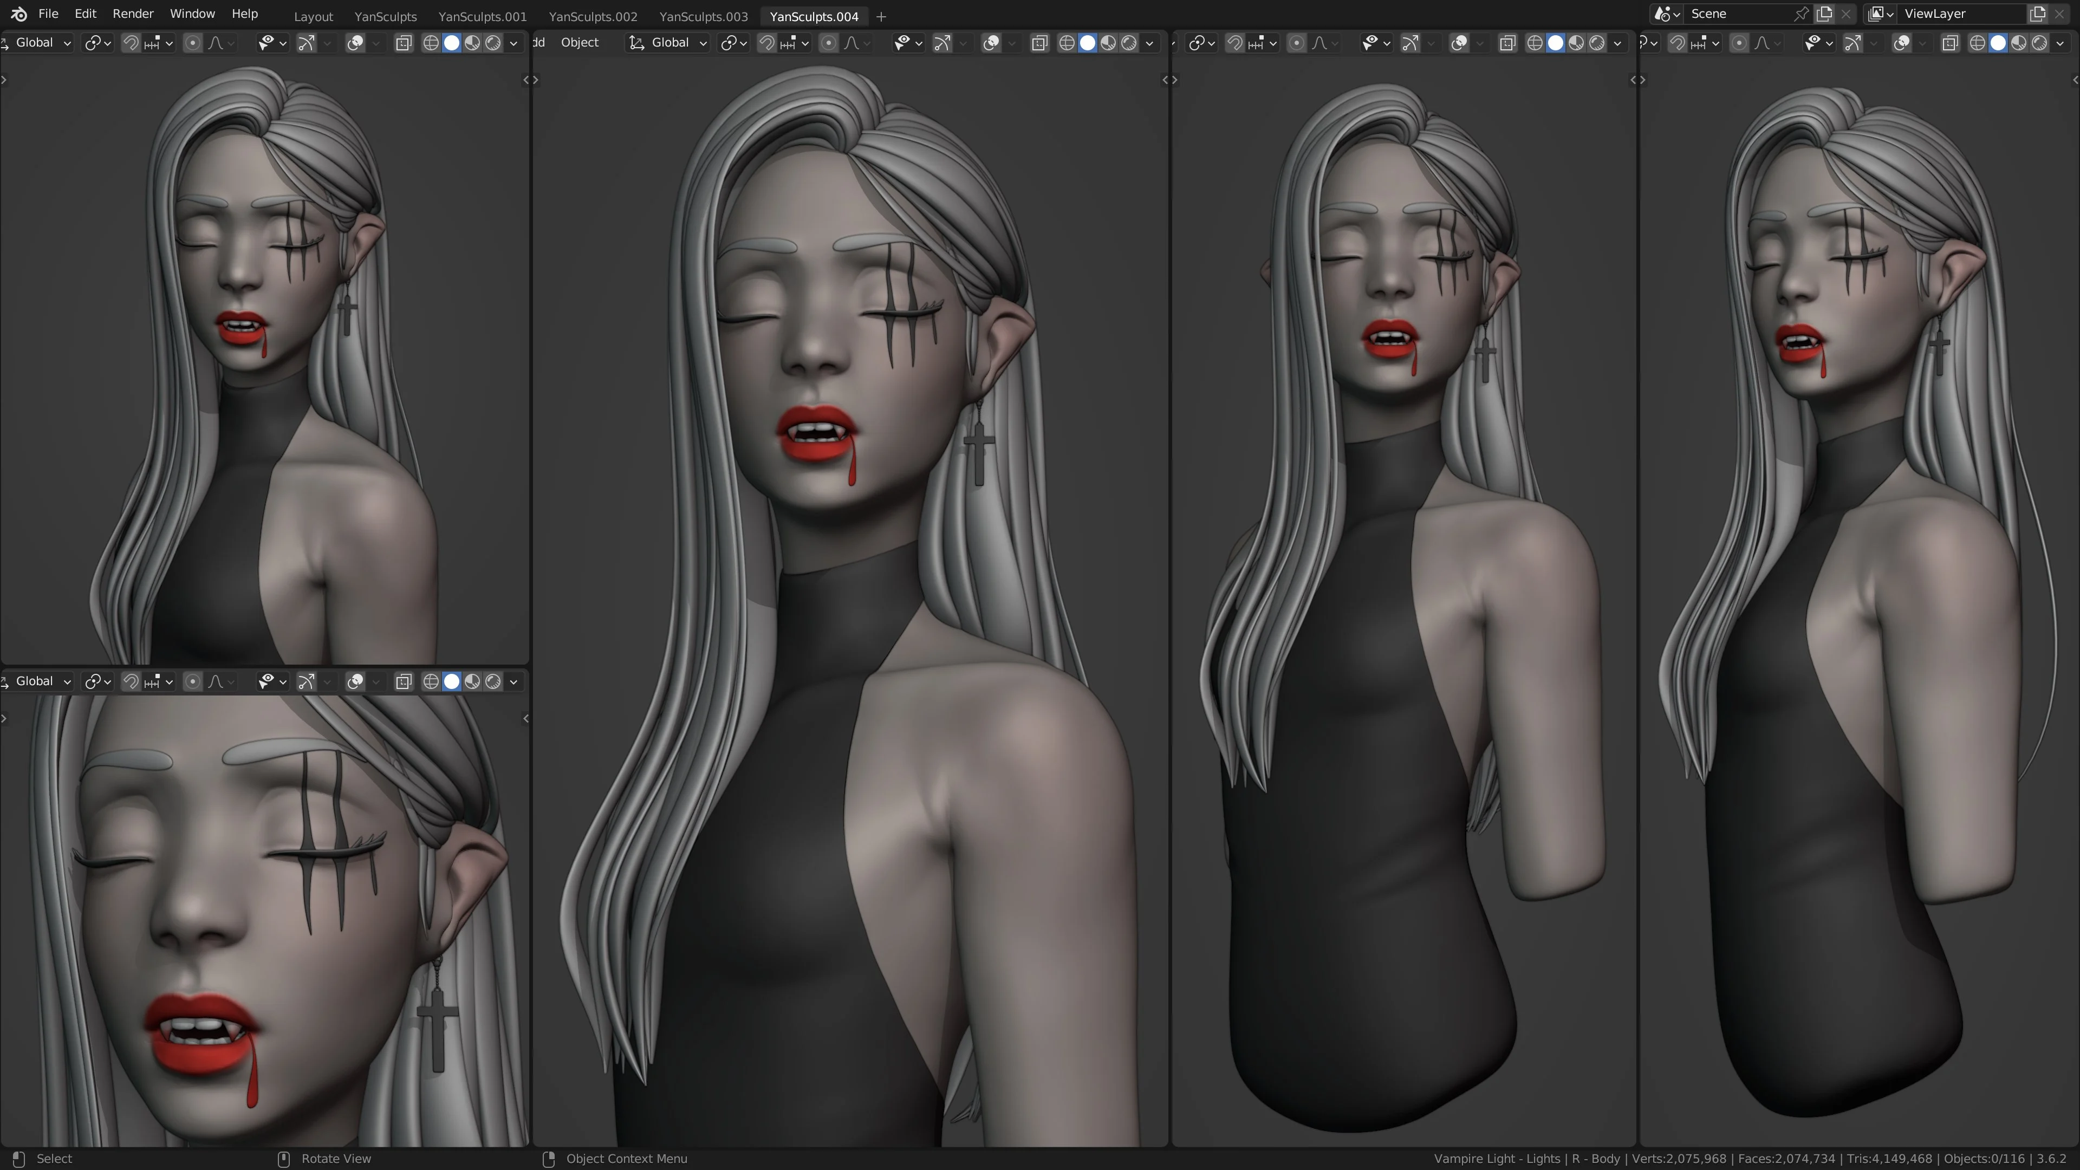Select rendered shading in bottom-left viewport

(492, 681)
